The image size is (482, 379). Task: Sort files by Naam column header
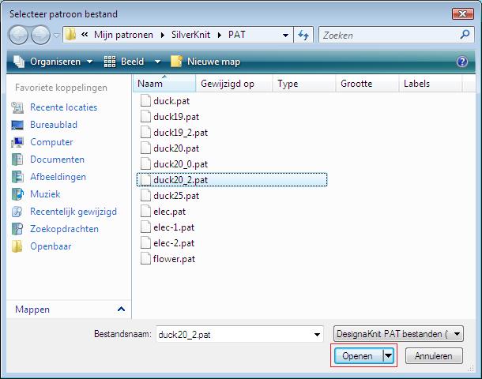point(150,83)
